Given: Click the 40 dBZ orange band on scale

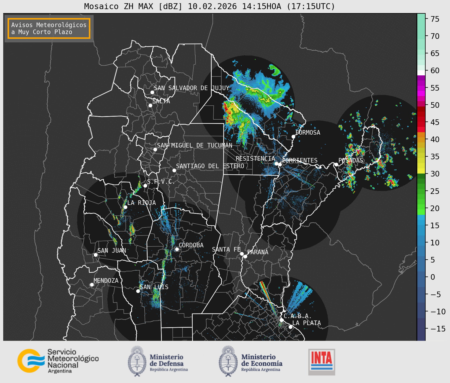Looking at the screenshot, I should coord(421,140).
